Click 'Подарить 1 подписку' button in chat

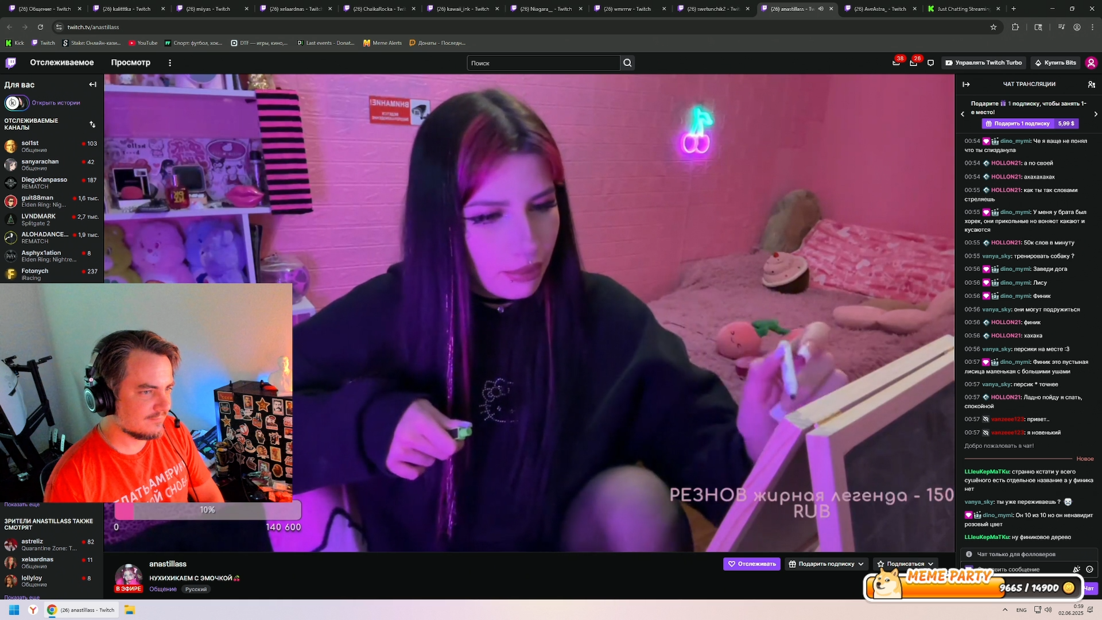tap(1030, 123)
